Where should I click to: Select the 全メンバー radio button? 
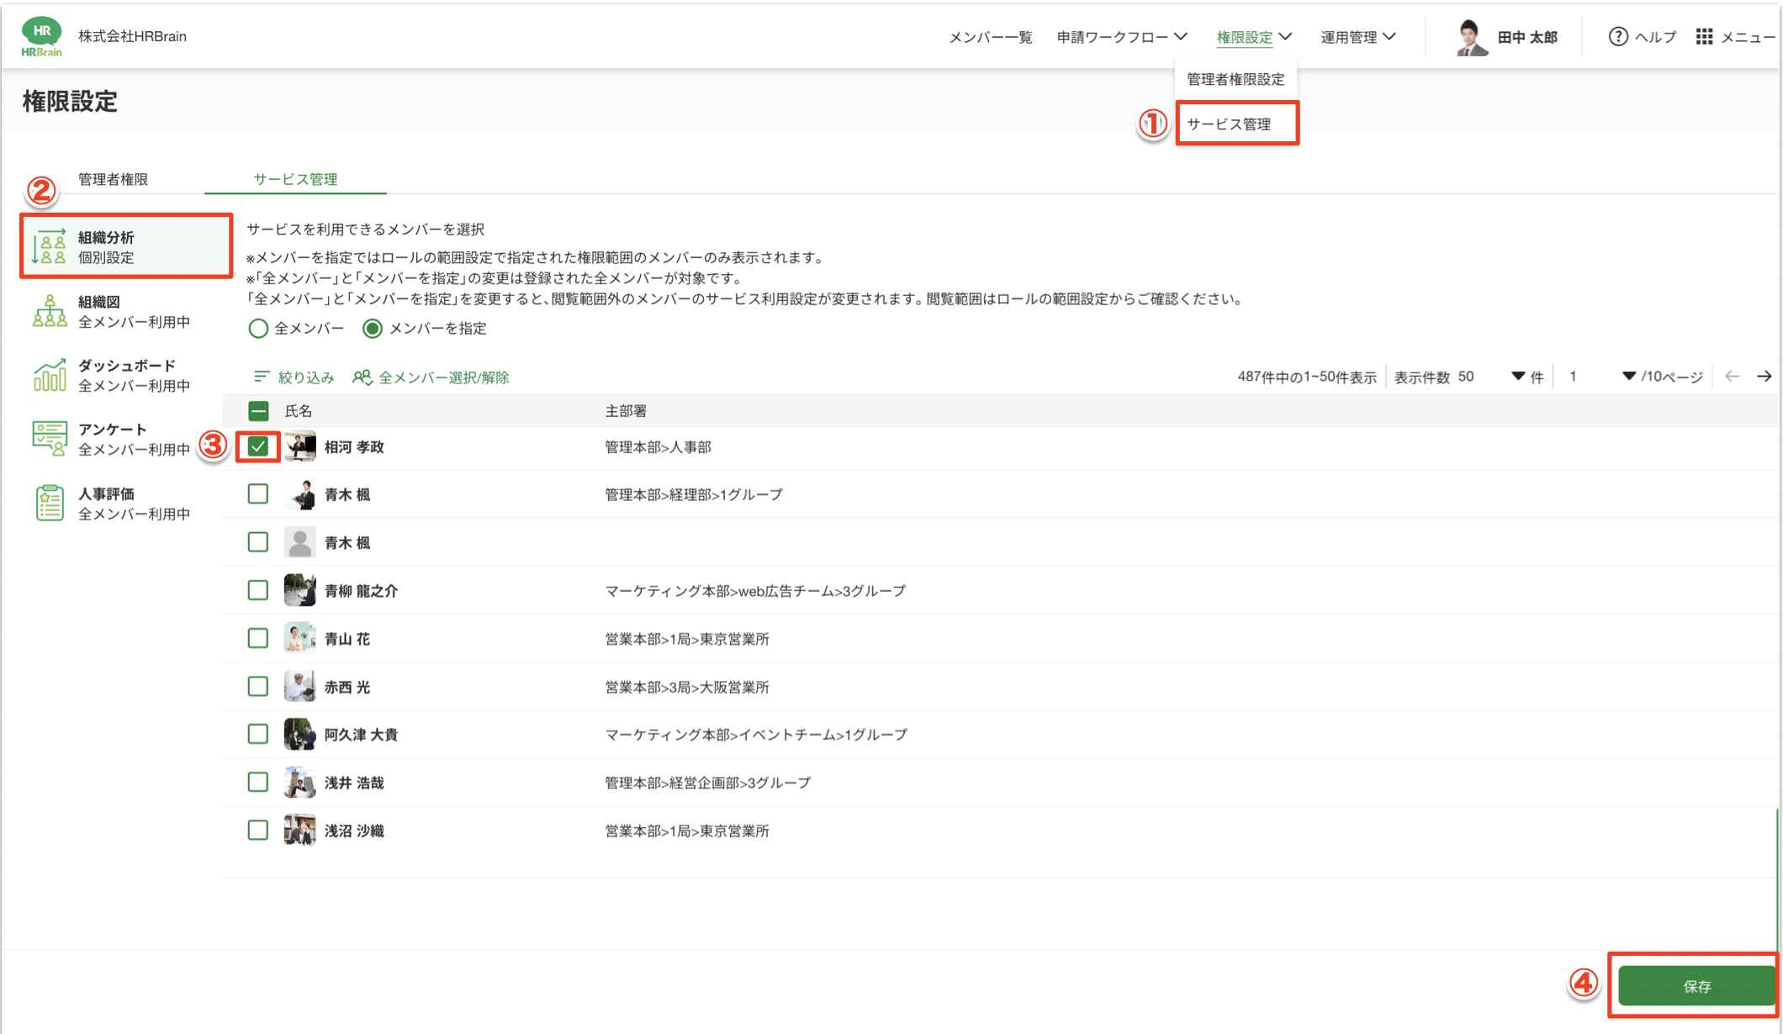coord(258,328)
